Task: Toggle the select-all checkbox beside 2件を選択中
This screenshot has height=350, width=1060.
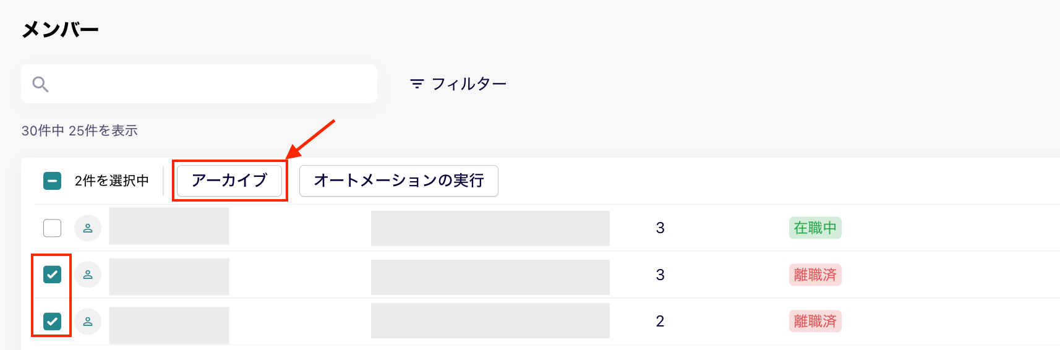Action: point(53,181)
